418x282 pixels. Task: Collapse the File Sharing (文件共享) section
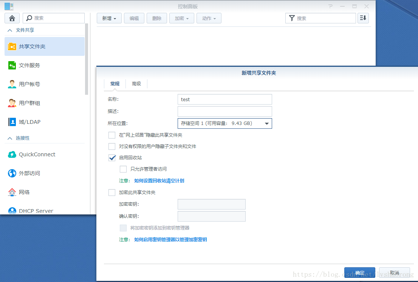click(10, 30)
